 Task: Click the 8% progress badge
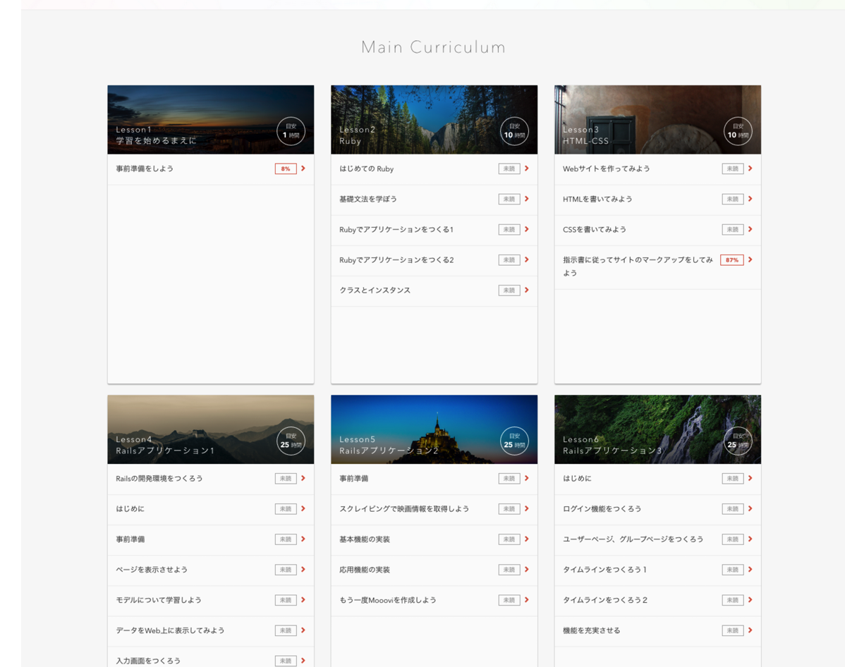286,169
